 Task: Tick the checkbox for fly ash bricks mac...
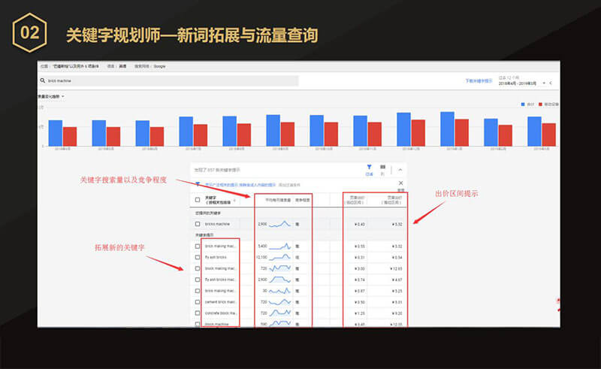pyautogui.click(x=198, y=280)
